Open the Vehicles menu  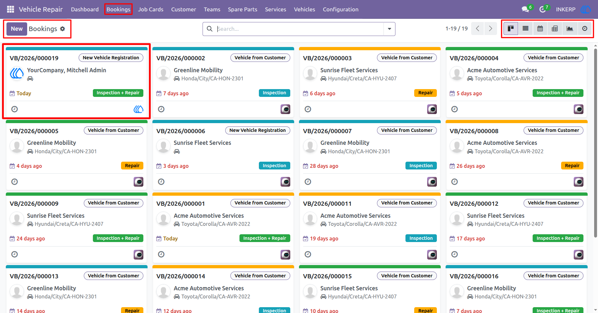304,9
